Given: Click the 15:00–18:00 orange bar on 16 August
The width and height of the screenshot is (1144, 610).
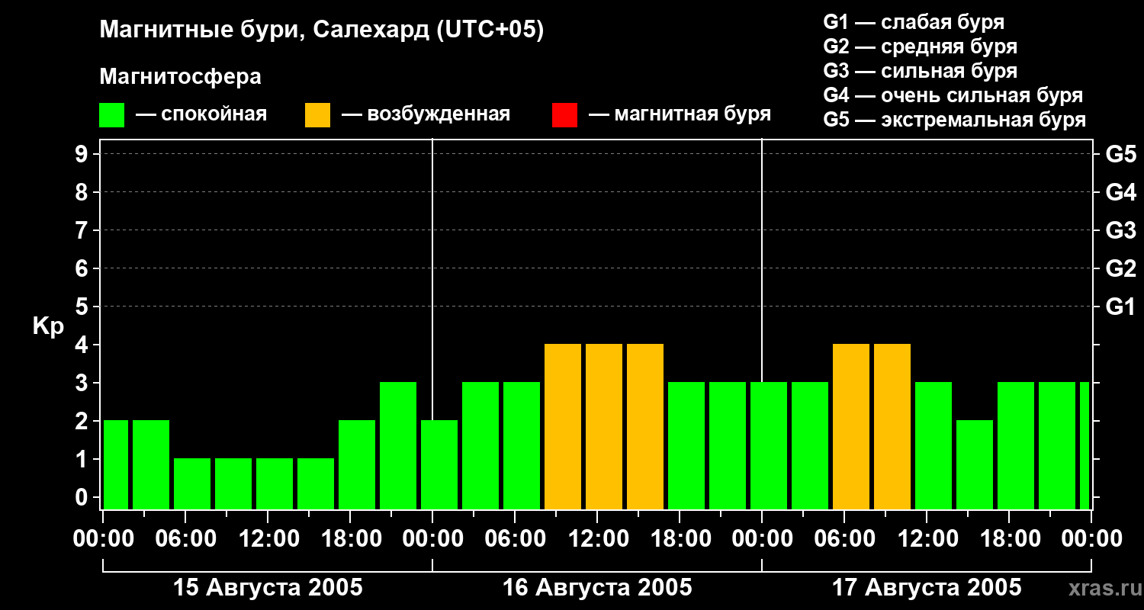Looking at the screenshot, I should [645, 427].
